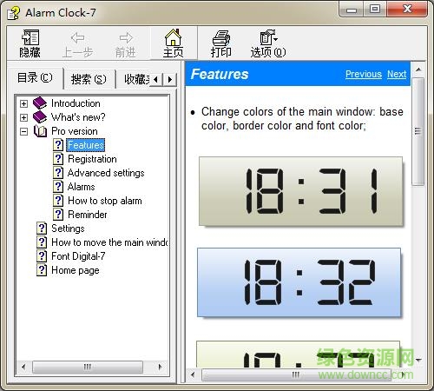This screenshot has height=391, width=434.
Task: Click the Back (上一步) toolbar arrow
Action: tap(77, 44)
